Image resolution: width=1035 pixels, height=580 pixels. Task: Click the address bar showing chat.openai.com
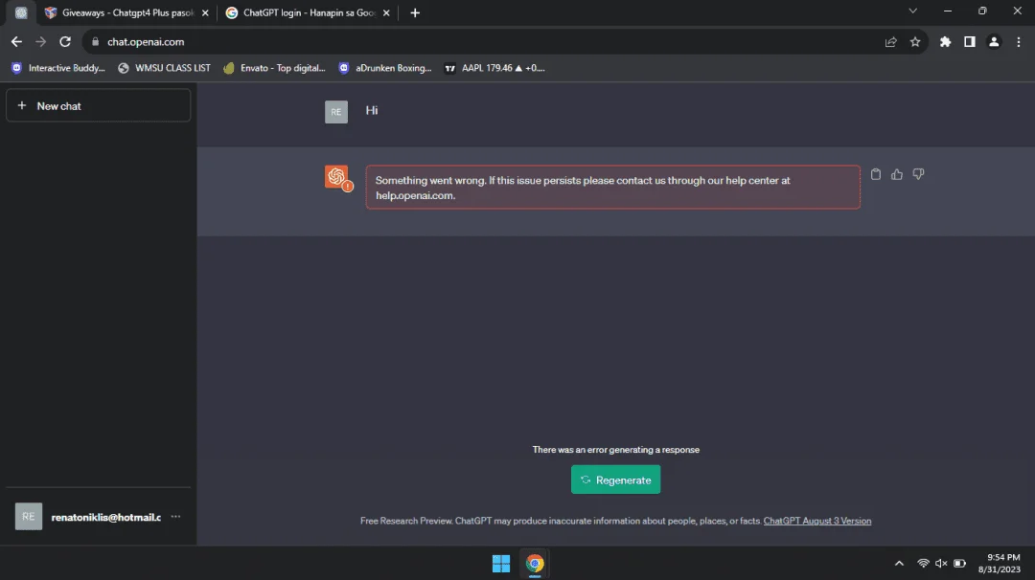pos(505,41)
